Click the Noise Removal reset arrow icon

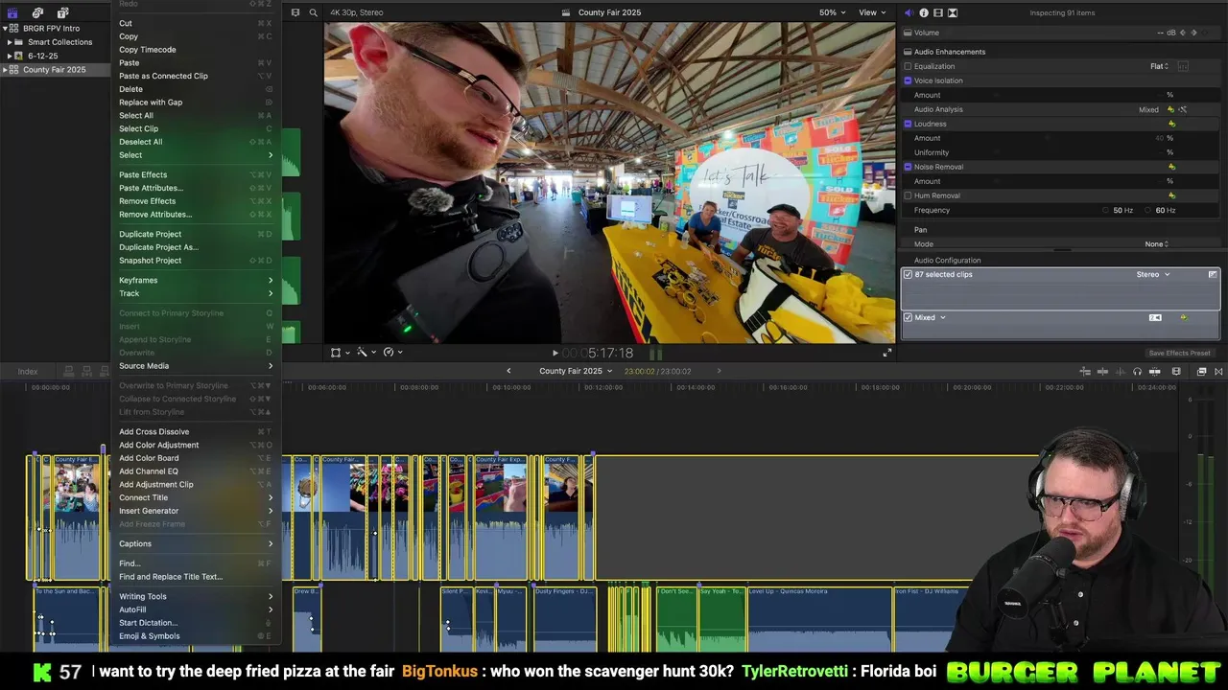pos(1171,167)
